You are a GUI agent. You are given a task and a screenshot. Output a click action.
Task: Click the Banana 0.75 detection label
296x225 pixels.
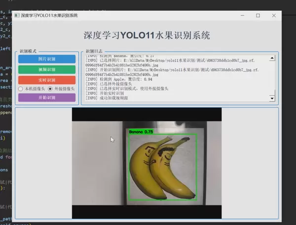point(142,132)
